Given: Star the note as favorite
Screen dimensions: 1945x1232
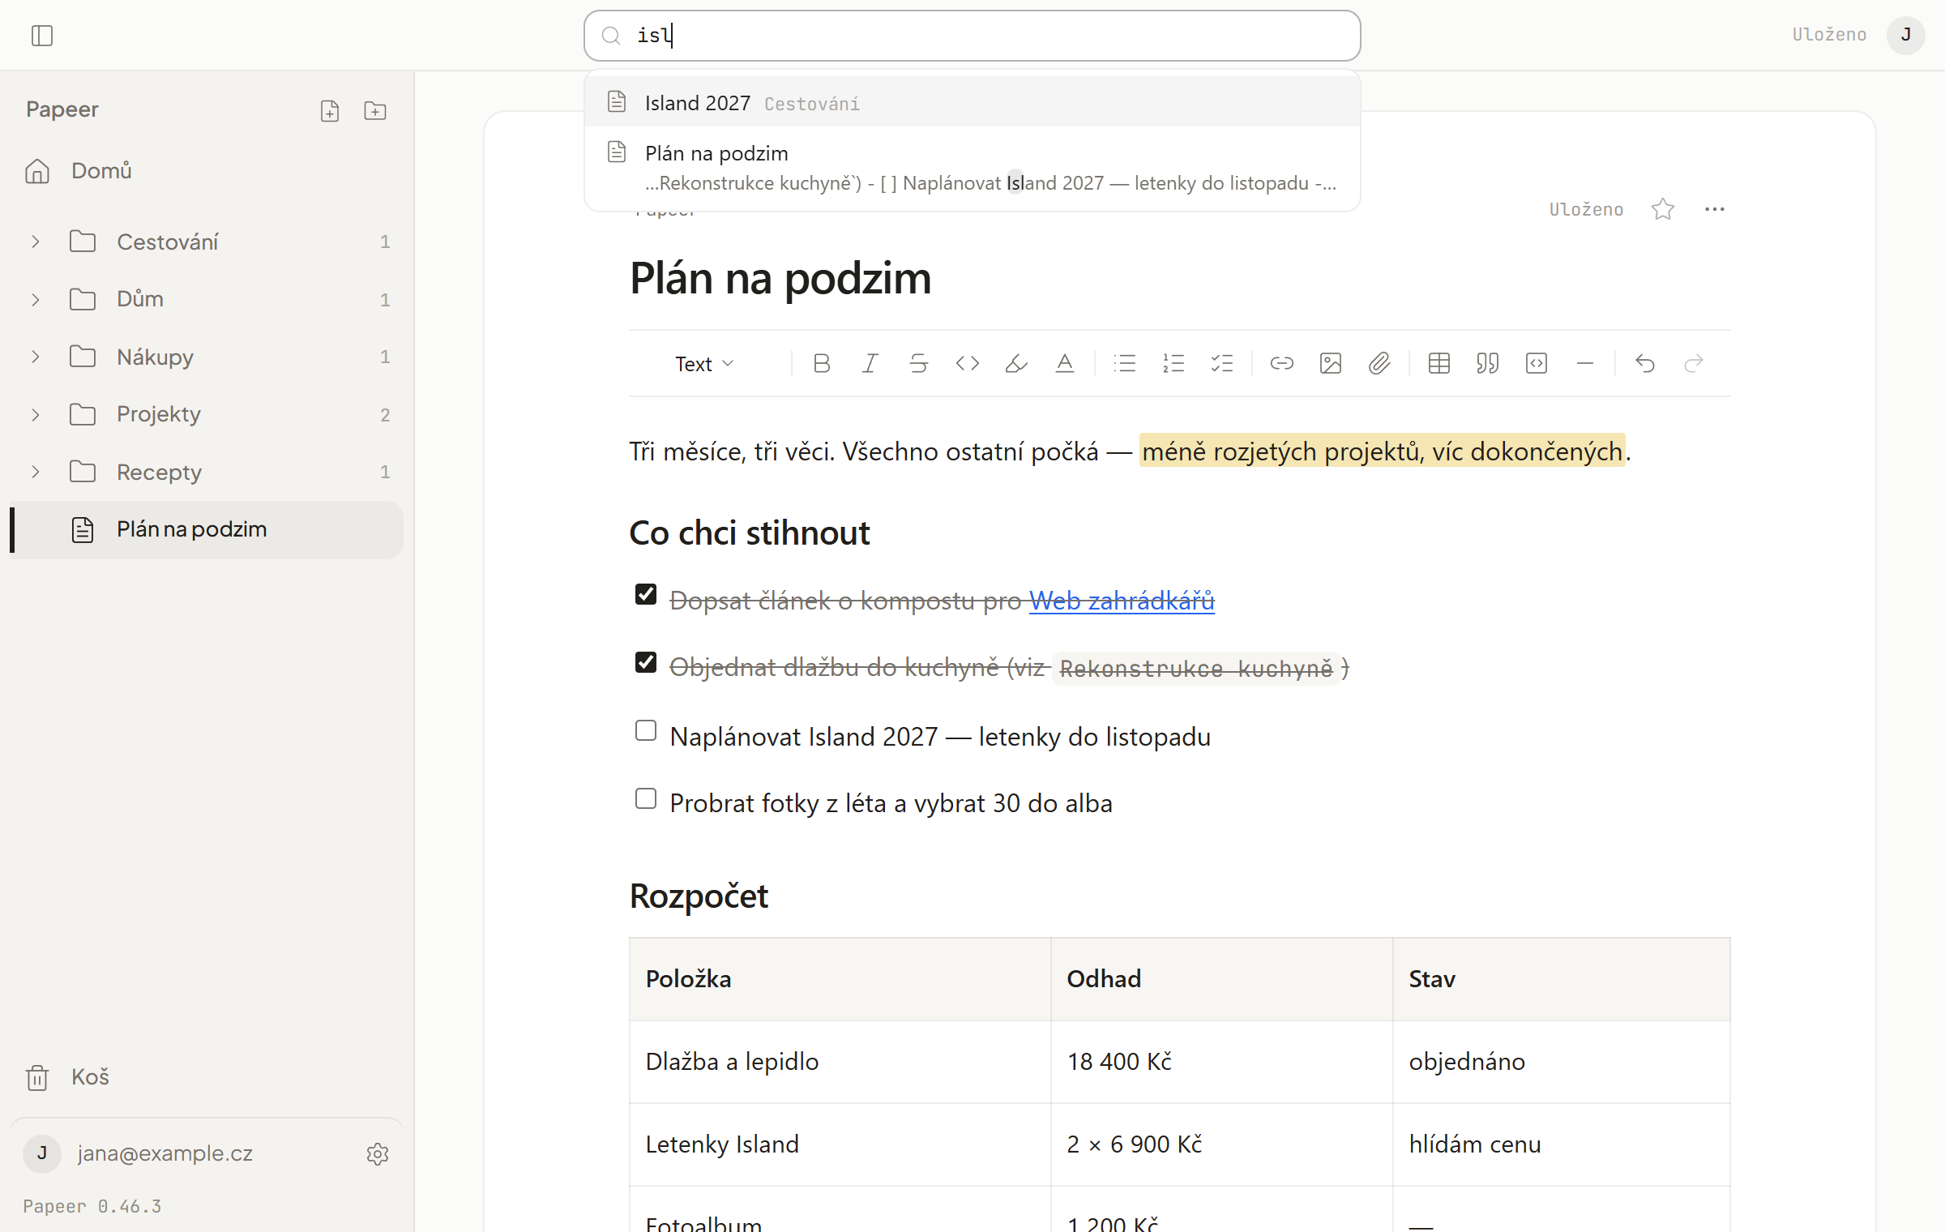Looking at the screenshot, I should coord(1663,209).
